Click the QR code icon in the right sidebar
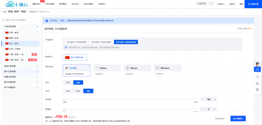262x125 pixels. 257,90
